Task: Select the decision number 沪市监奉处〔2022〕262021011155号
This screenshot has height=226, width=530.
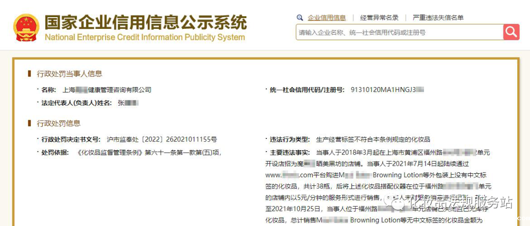Action: tap(162, 139)
